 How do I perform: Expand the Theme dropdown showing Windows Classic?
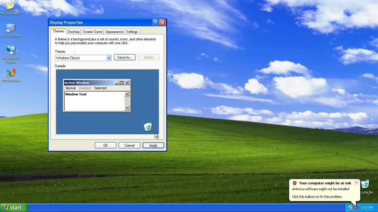point(109,58)
